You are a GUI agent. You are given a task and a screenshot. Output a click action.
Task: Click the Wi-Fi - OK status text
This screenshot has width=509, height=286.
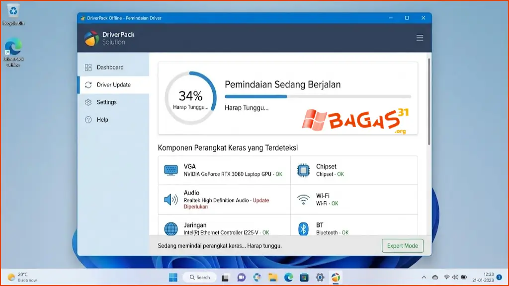[327, 203]
